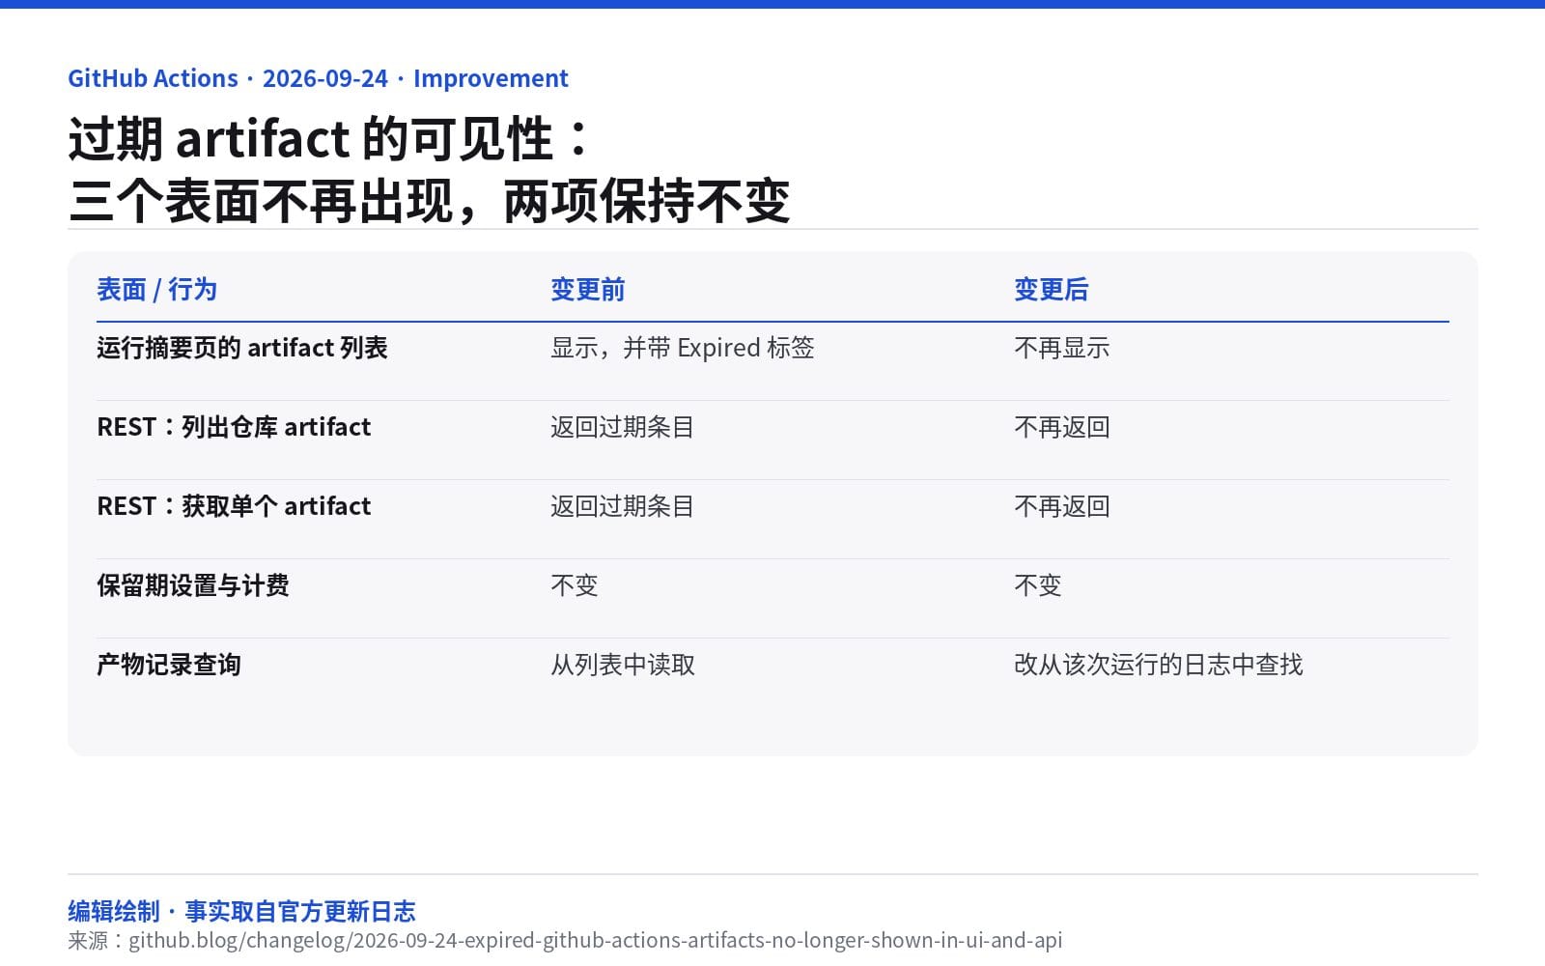Select the row label 'REST：获取单个 artifact'
The image size is (1545, 966).
(234, 506)
